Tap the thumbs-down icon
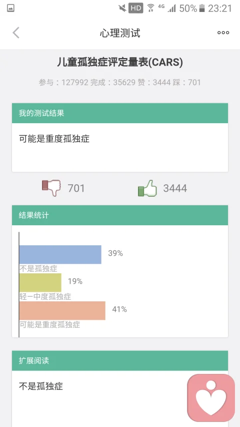This screenshot has width=240, height=427. (51, 188)
